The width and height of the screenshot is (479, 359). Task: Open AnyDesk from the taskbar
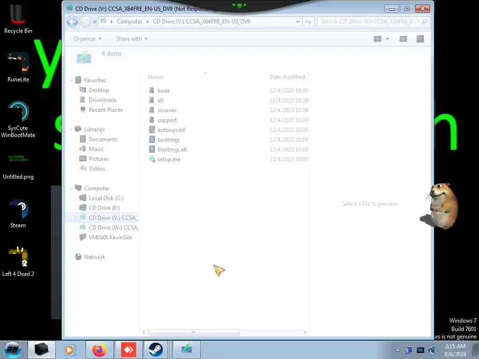[x=128, y=350]
